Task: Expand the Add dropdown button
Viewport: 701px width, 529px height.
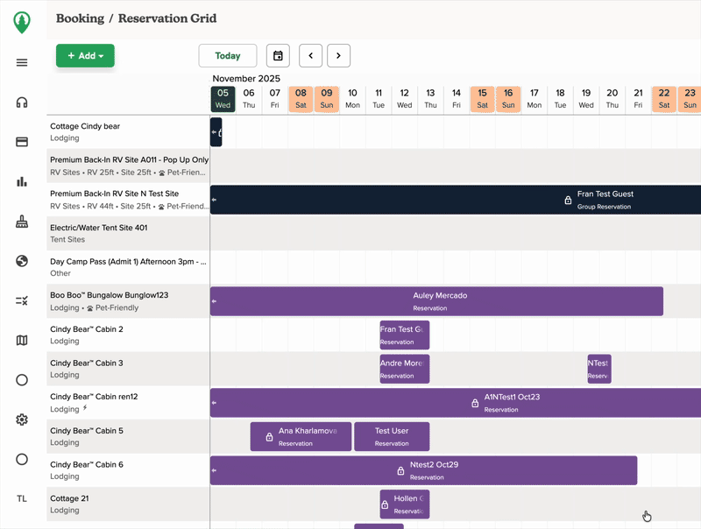Action: [85, 56]
